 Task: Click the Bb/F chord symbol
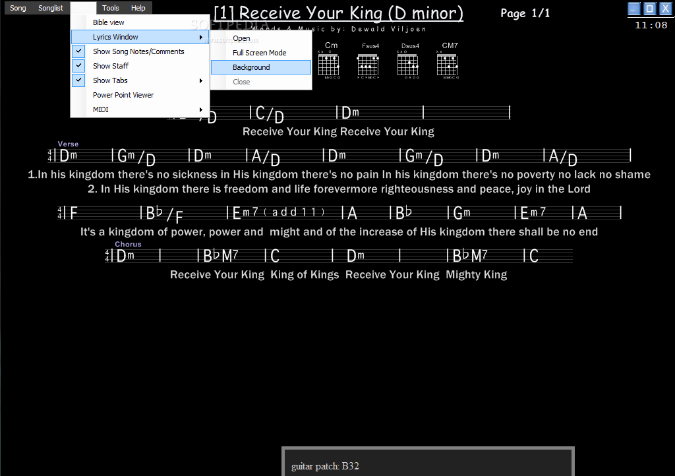[x=164, y=214]
